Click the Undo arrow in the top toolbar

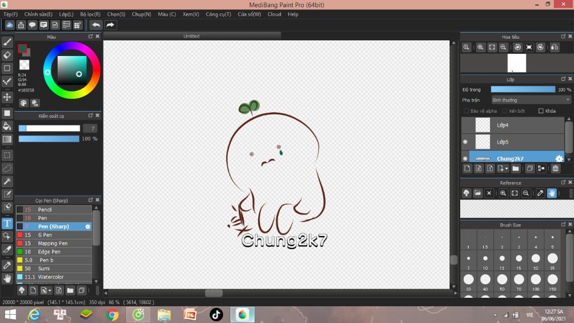click(96, 25)
